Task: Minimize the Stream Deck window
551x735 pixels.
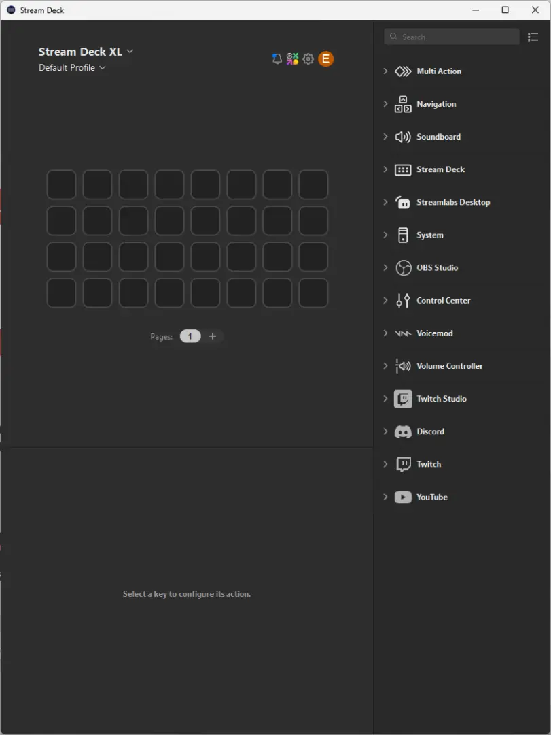Action: tap(476, 10)
